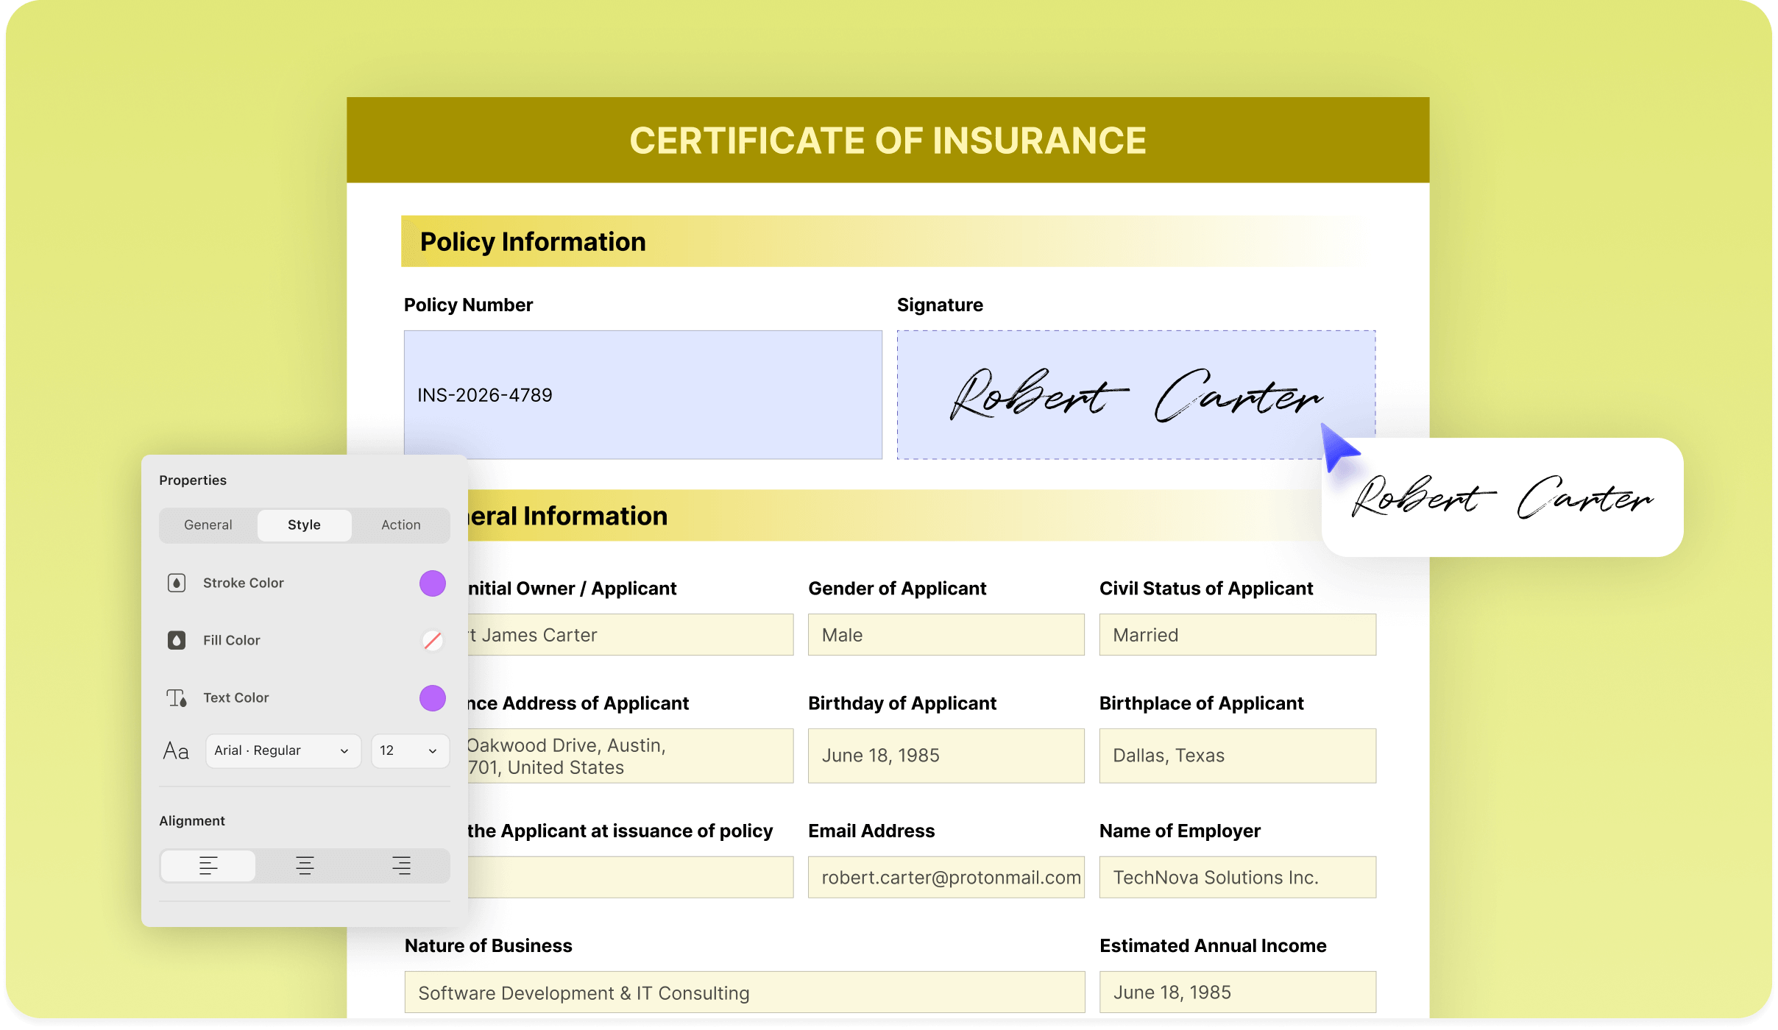1778x1030 pixels.
Task: Click the Text Color icon
Action: 177,697
